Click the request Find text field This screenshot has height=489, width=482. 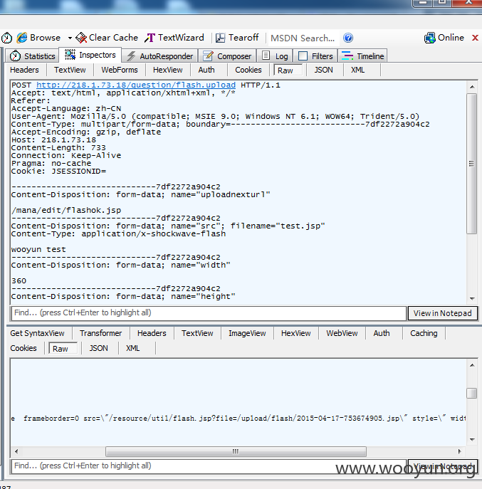(209, 312)
